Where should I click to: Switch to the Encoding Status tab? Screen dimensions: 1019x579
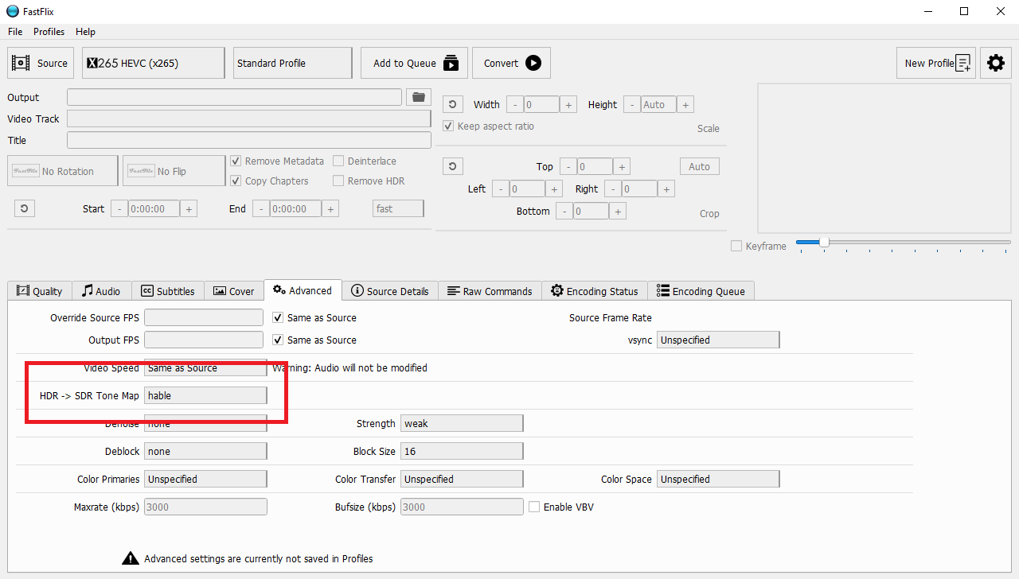coord(595,291)
